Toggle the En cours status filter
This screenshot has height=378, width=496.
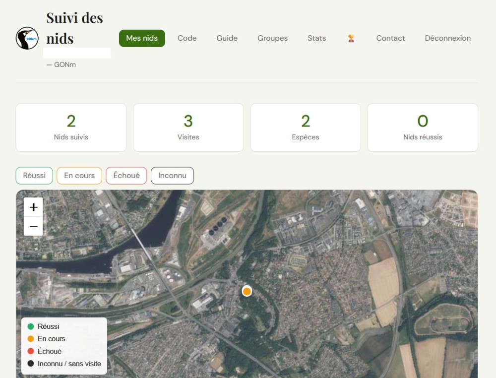pyautogui.click(x=79, y=176)
